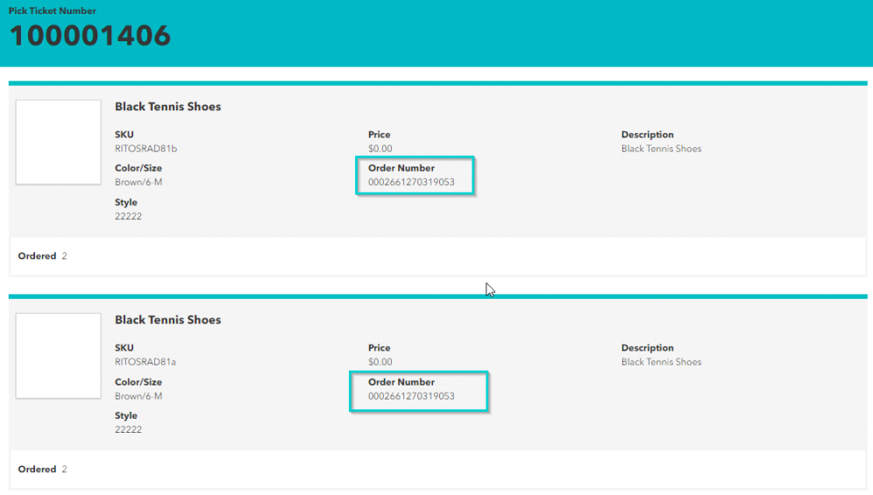The image size is (873, 495).
Task: Click the first item's Brown/6-M color size
Action: (138, 182)
